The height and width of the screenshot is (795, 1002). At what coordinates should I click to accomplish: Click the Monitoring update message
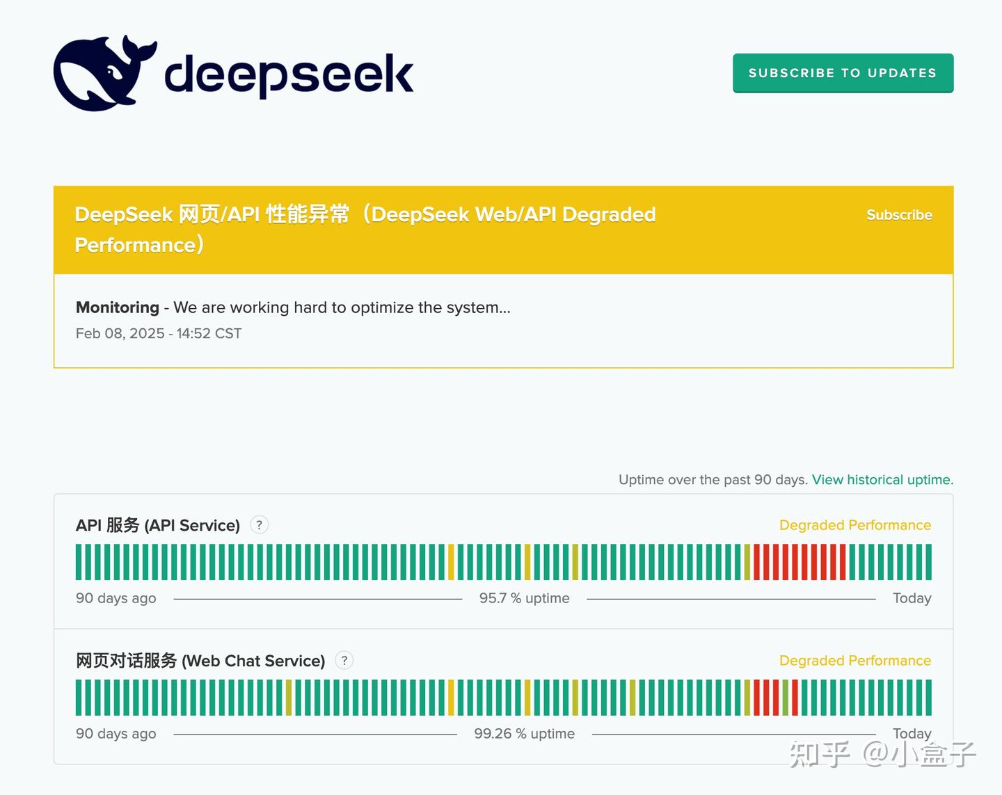click(x=292, y=307)
